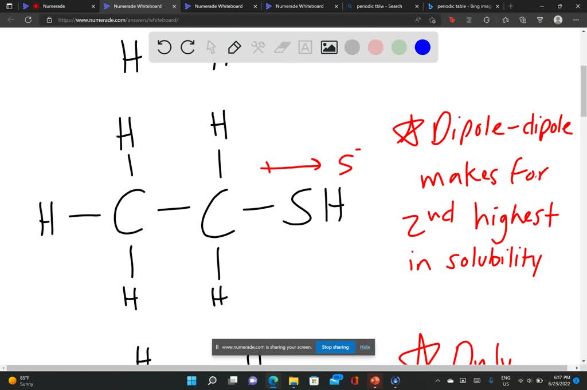Open the tab actions menu

[9, 6]
